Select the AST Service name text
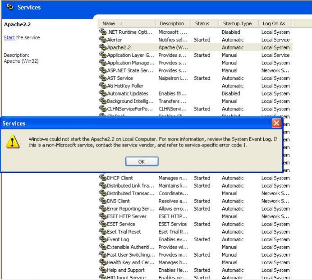 (x=120, y=78)
